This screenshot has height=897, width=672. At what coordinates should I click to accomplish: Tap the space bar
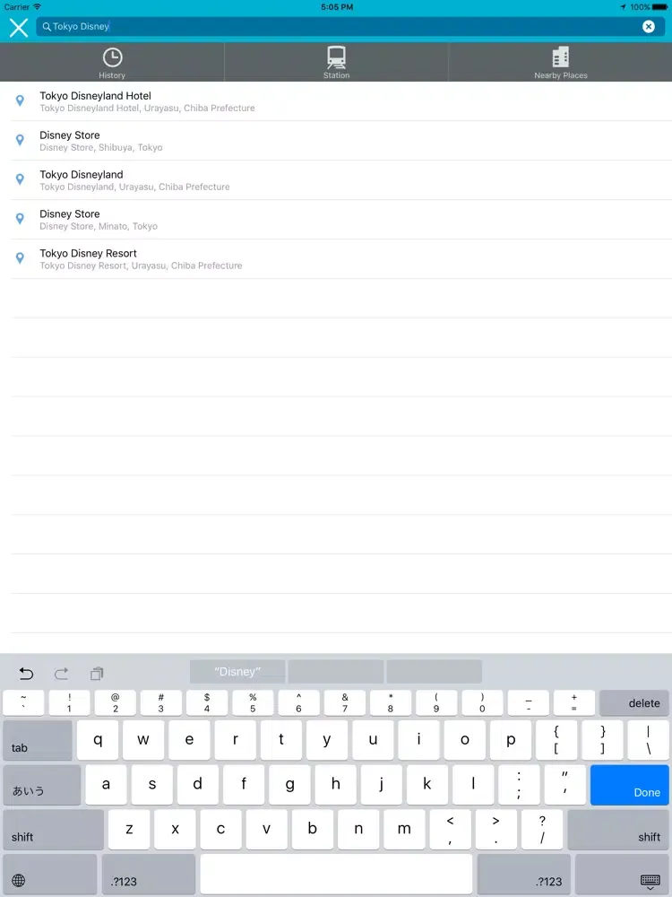(336, 874)
